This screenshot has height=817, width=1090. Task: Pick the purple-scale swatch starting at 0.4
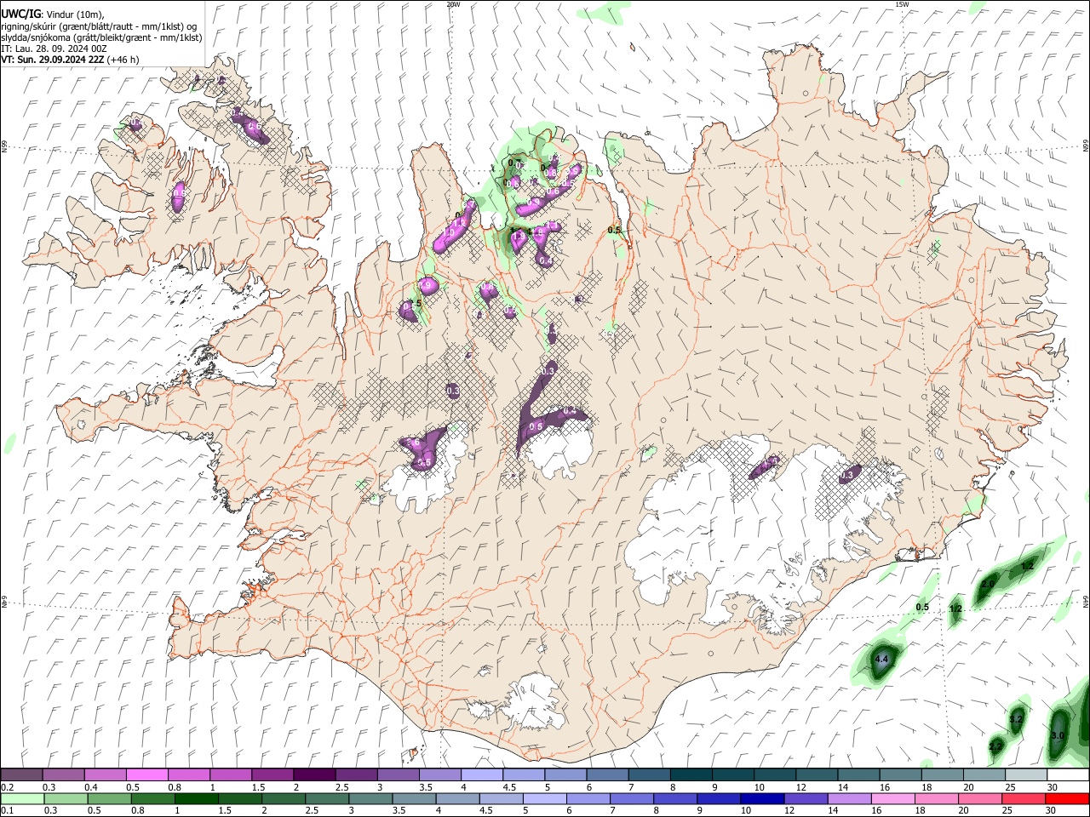coord(105,775)
